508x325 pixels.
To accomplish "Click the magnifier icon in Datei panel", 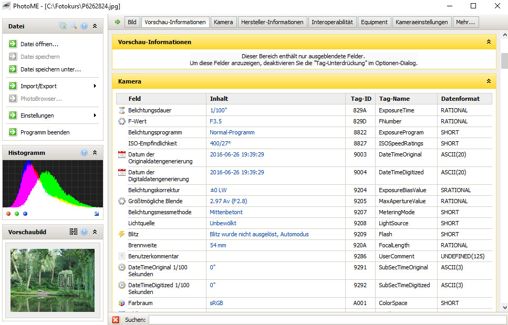I will click(x=74, y=26).
